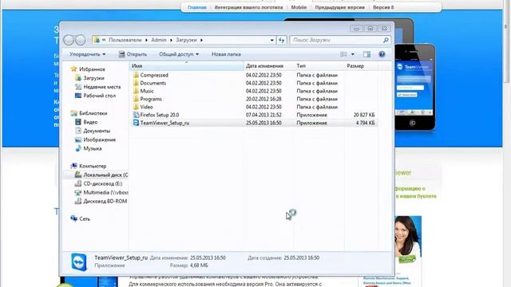Screen dimensions: 511x287
Task: Click the Открыть toolbar button
Action: pos(133,54)
